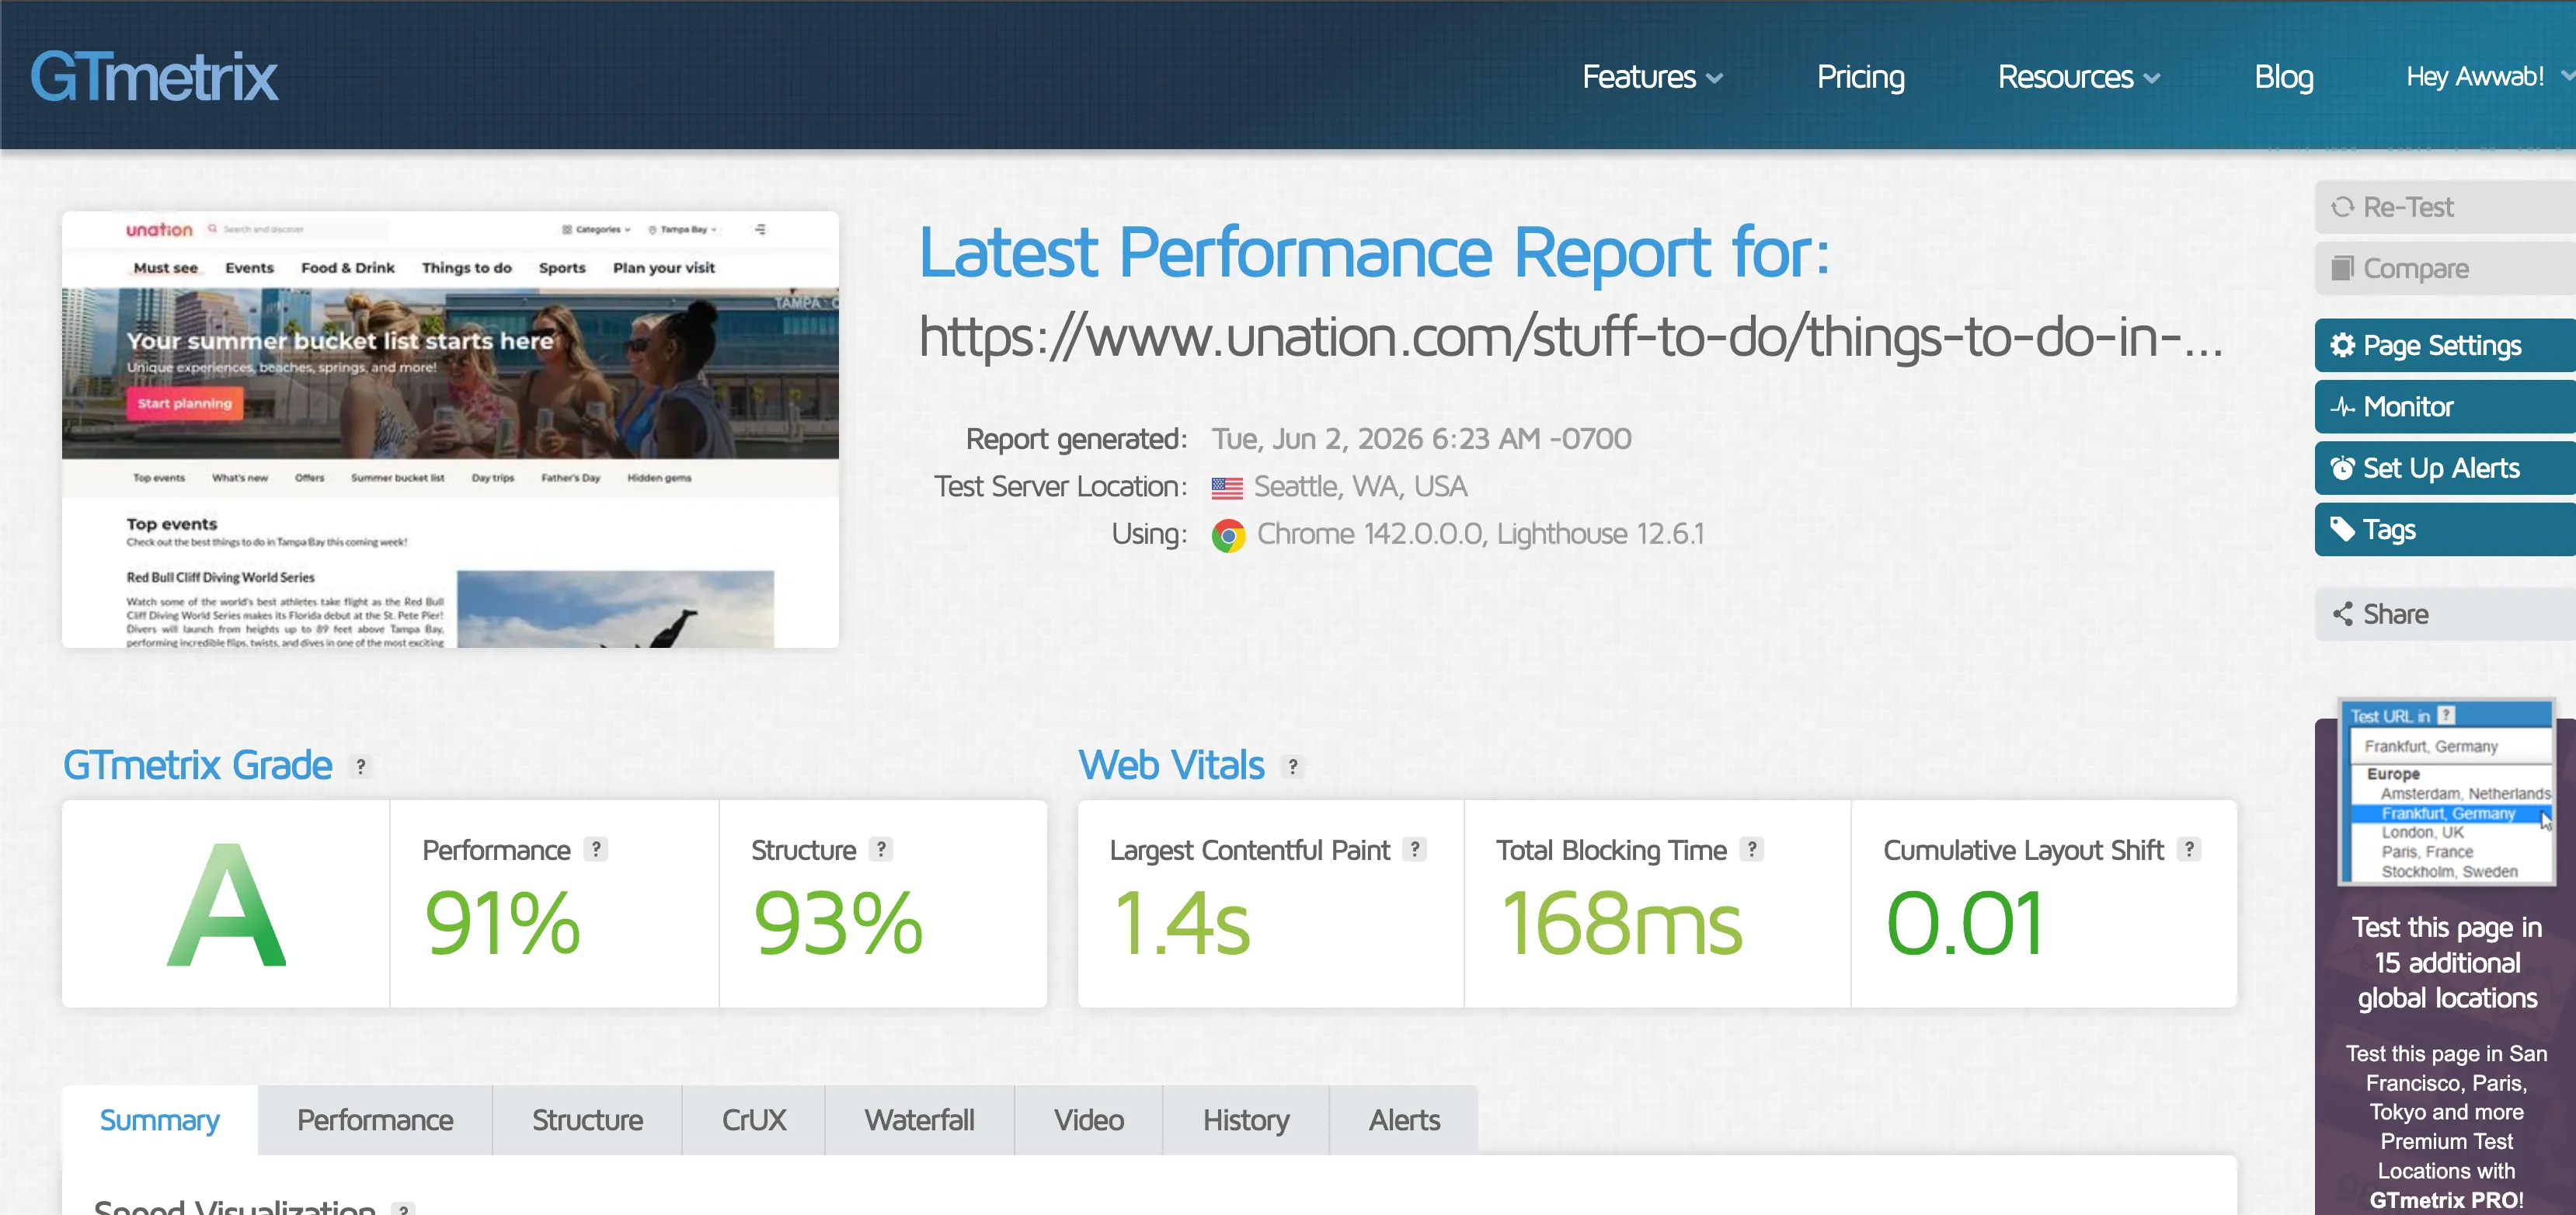Click the Performance score help icon
The image size is (2576, 1215).
tap(596, 849)
